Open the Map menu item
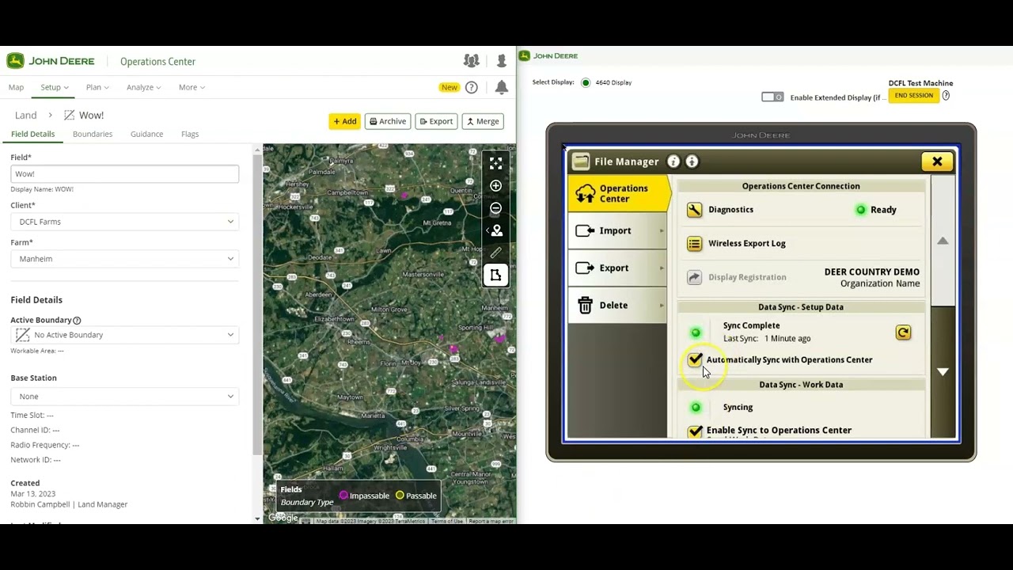Viewport: 1013px width, 570px height. [16, 87]
